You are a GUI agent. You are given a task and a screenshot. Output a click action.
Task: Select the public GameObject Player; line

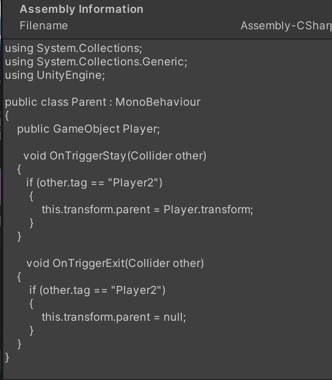88,129
